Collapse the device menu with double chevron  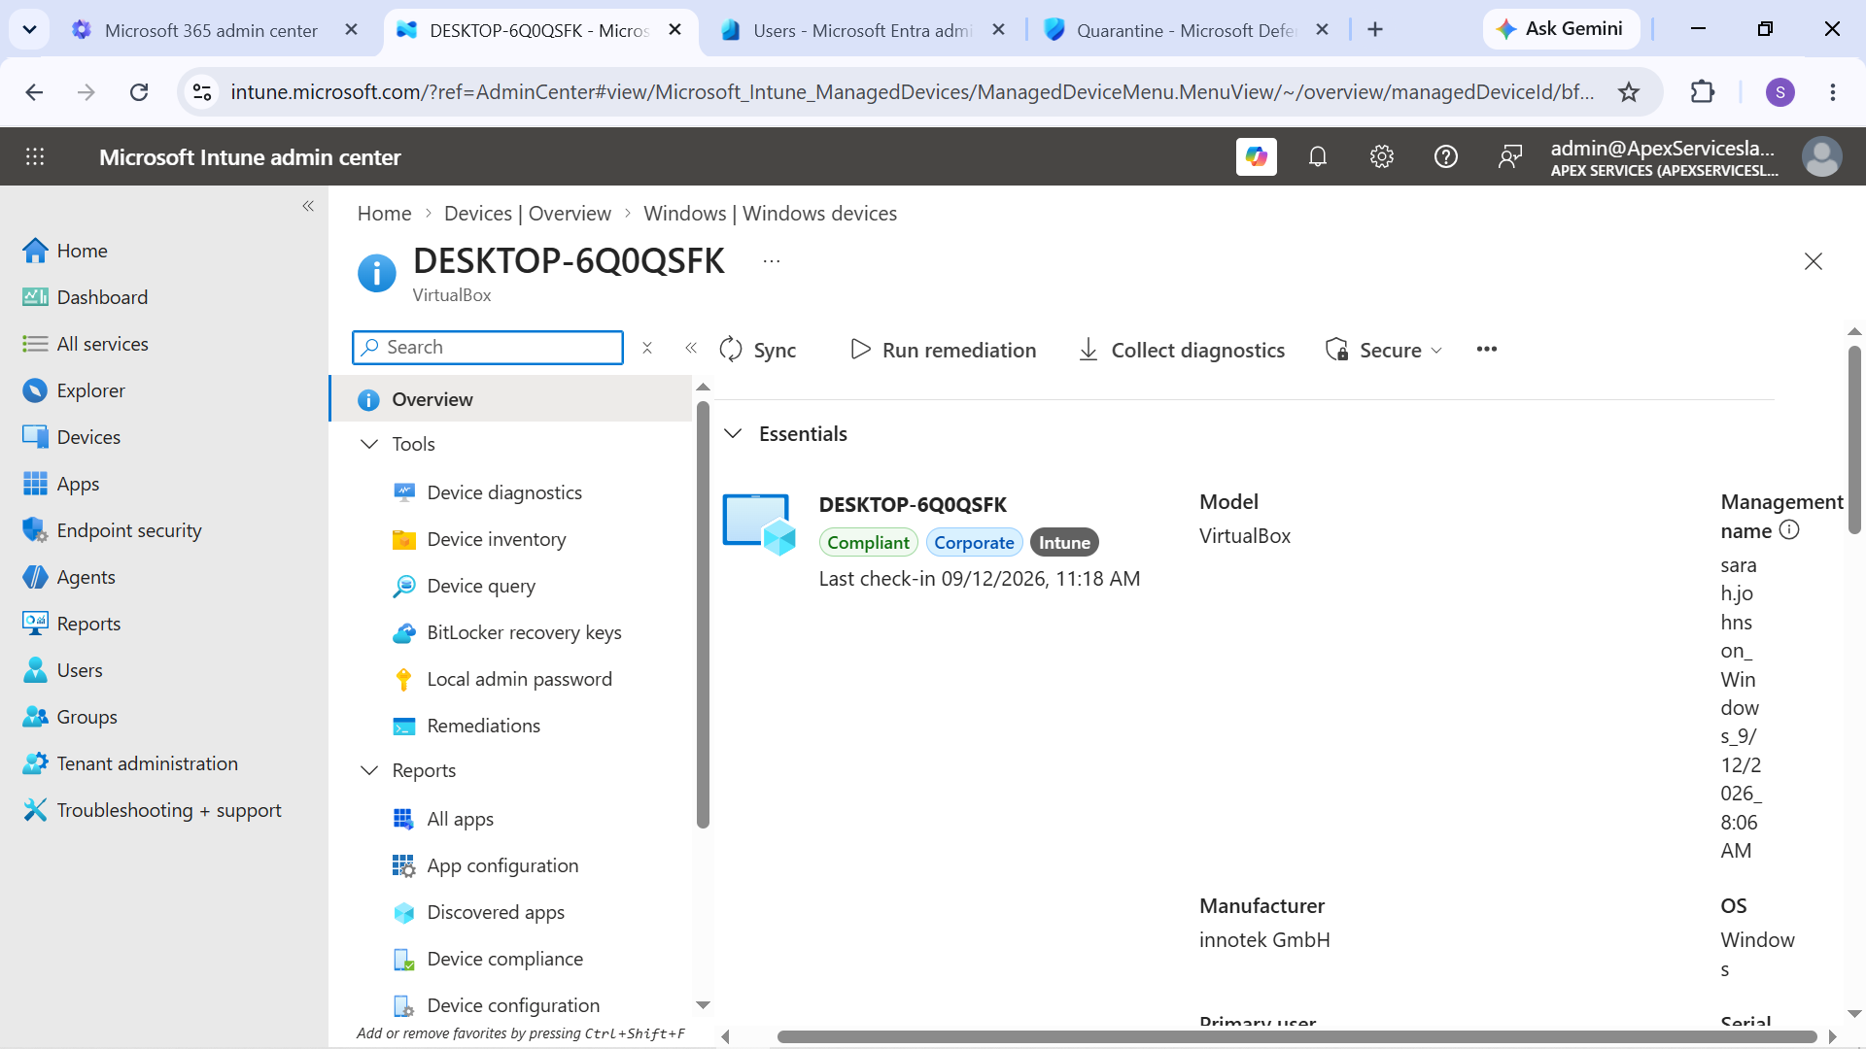point(691,348)
